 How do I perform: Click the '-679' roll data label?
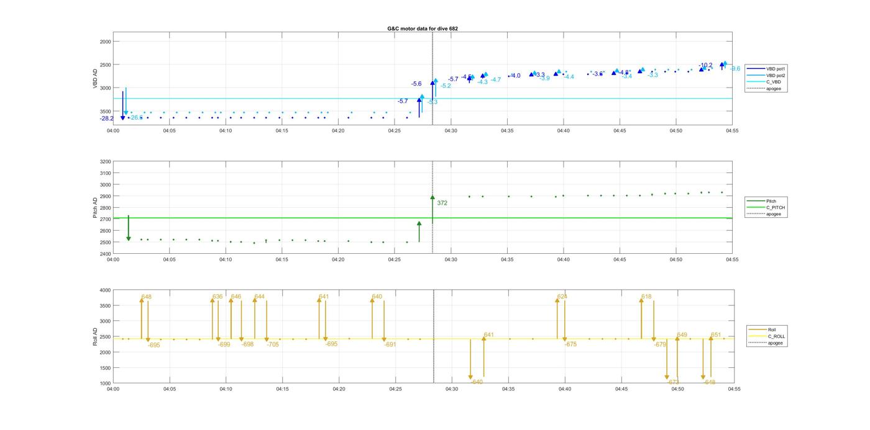pyautogui.click(x=660, y=344)
